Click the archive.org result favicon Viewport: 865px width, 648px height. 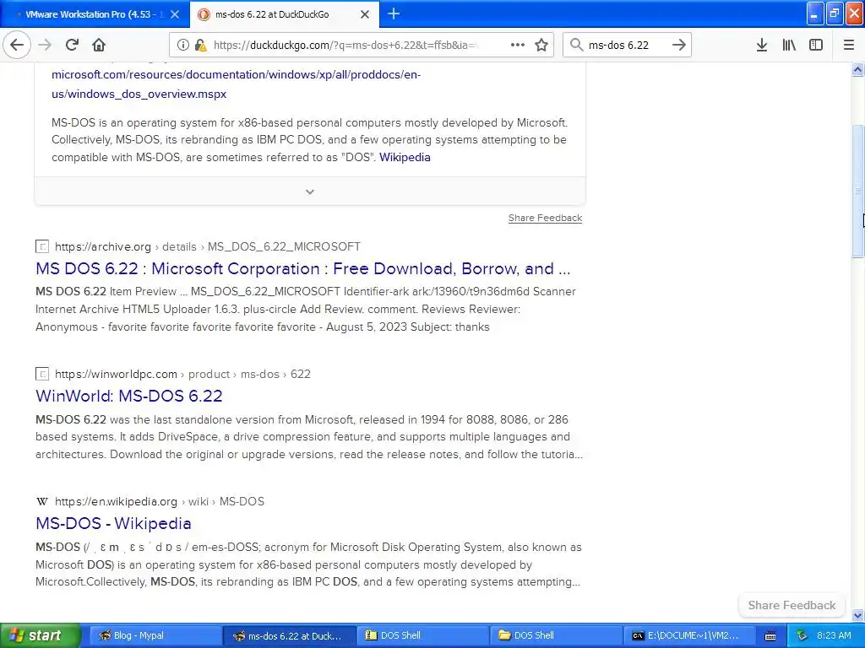42,246
